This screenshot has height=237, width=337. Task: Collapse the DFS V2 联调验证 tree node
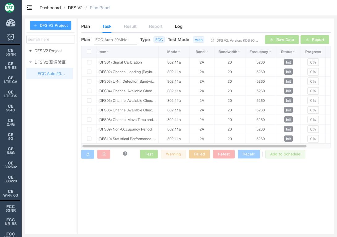pos(30,62)
